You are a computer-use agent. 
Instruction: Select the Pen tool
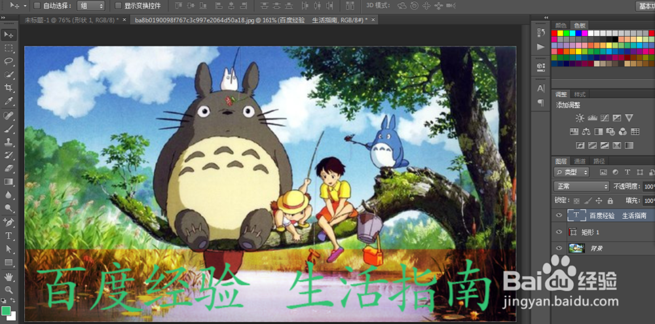click(9, 222)
